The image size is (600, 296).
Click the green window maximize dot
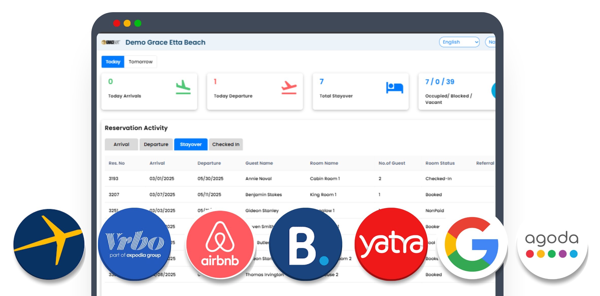pos(138,23)
